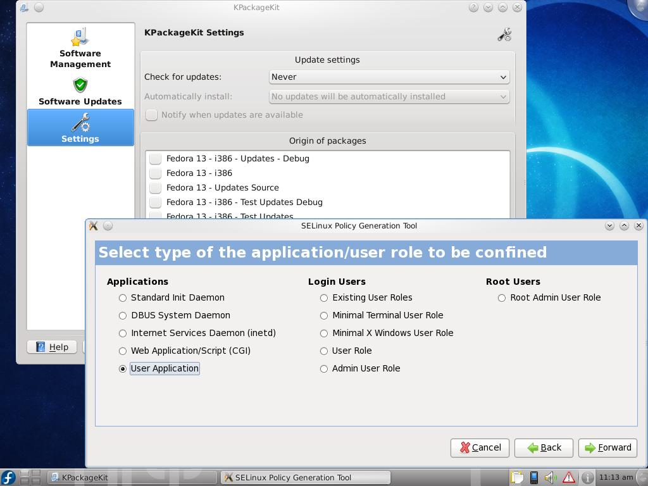Viewport: 648px width, 486px height.
Task: Click the SELinux tool title bar X icon
Action: [x=94, y=226]
